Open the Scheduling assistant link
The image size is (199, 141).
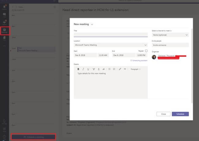tap(139, 61)
